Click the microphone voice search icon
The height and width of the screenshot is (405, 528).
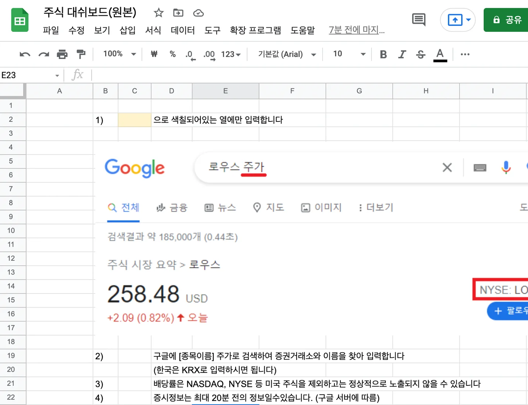click(506, 167)
